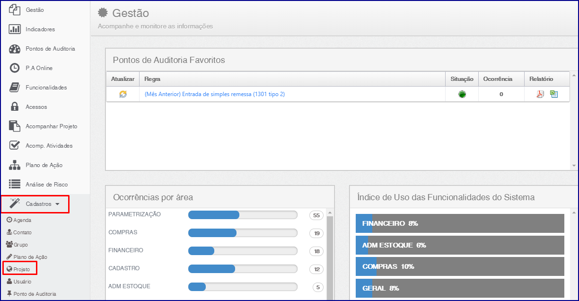Select Projeto under Cadastros
This screenshot has width=579, height=301.
click(x=22, y=269)
